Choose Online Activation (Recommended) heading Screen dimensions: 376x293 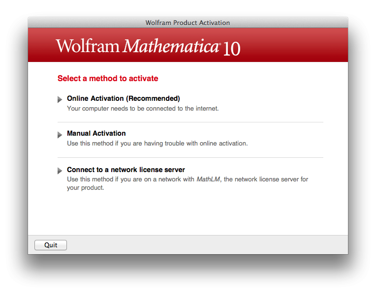click(x=124, y=98)
